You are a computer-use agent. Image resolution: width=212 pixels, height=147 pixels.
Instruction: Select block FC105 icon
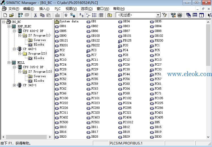point(152,99)
